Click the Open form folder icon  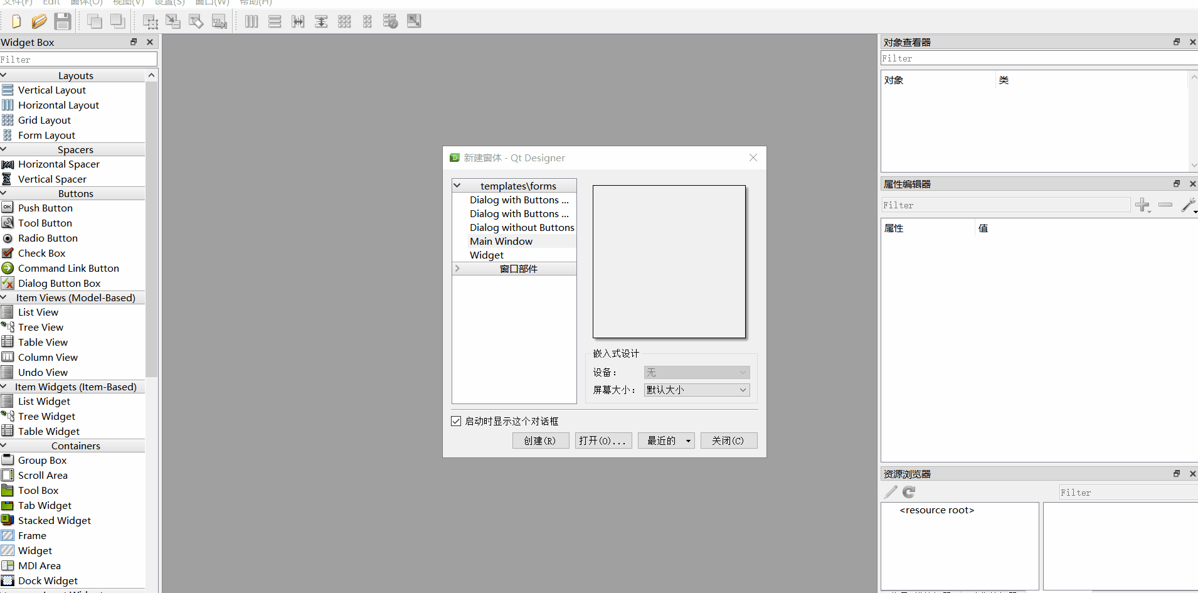(39, 21)
